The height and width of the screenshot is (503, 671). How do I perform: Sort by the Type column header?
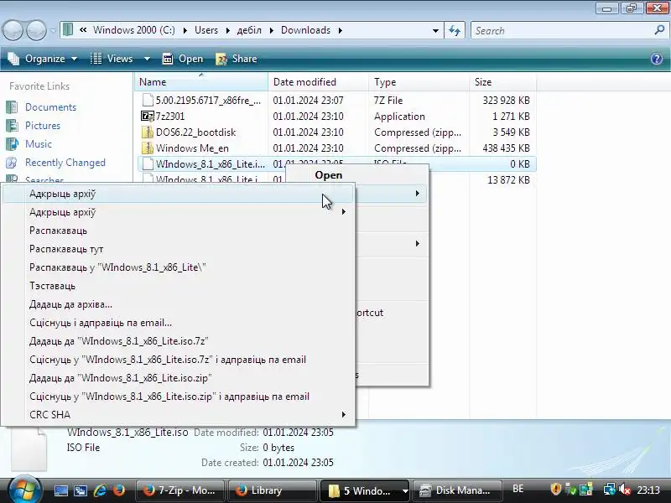pyautogui.click(x=419, y=81)
